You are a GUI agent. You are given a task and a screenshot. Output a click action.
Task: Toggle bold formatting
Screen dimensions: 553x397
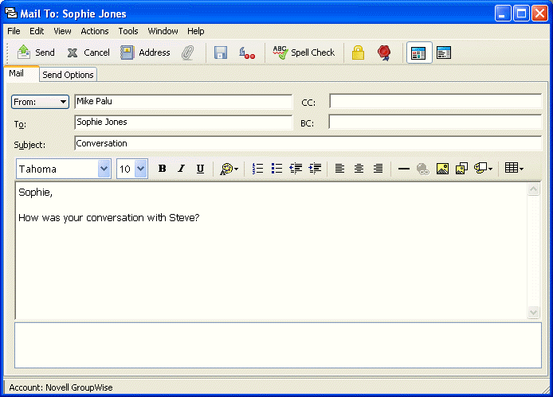click(162, 169)
